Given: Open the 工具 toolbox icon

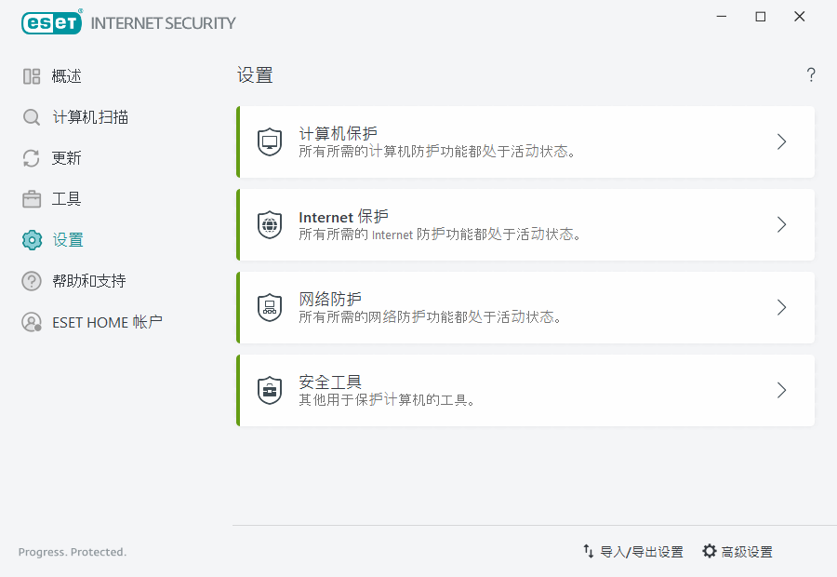Looking at the screenshot, I should (29, 198).
